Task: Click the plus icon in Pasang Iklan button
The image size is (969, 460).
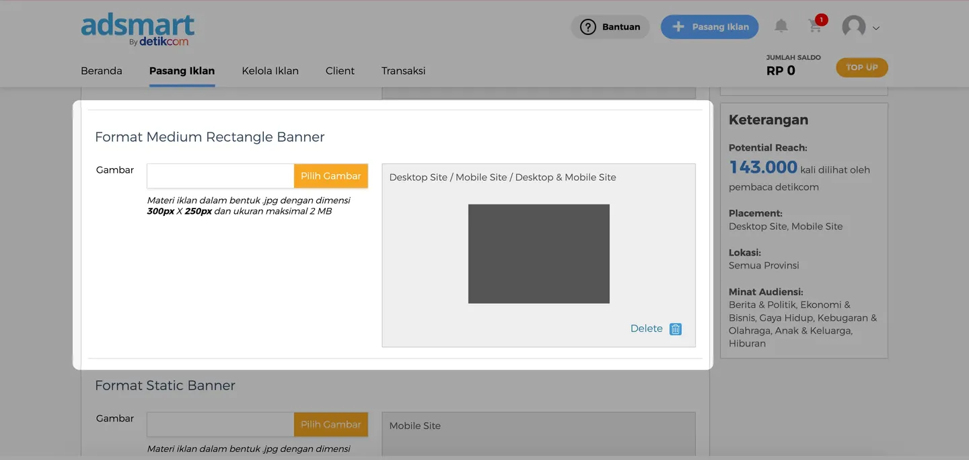Action: click(x=678, y=27)
